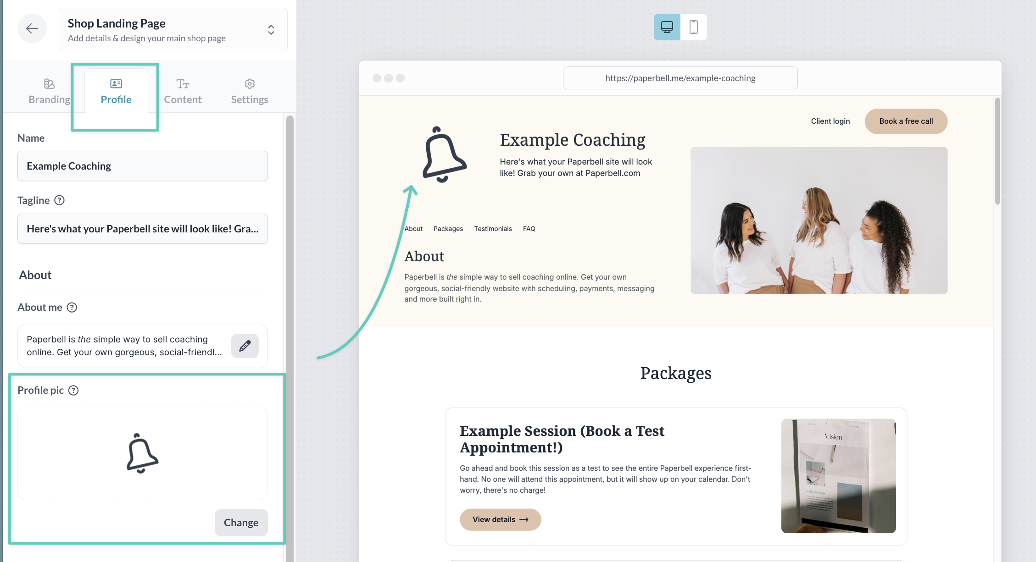Click the Content text formatting icon

pyautogui.click(x=183, y=83)
